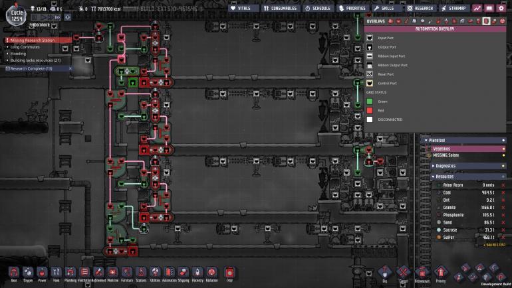This screenshot has height=288, width=512.
Task: Open the Power build category
Action: [42, 273]
